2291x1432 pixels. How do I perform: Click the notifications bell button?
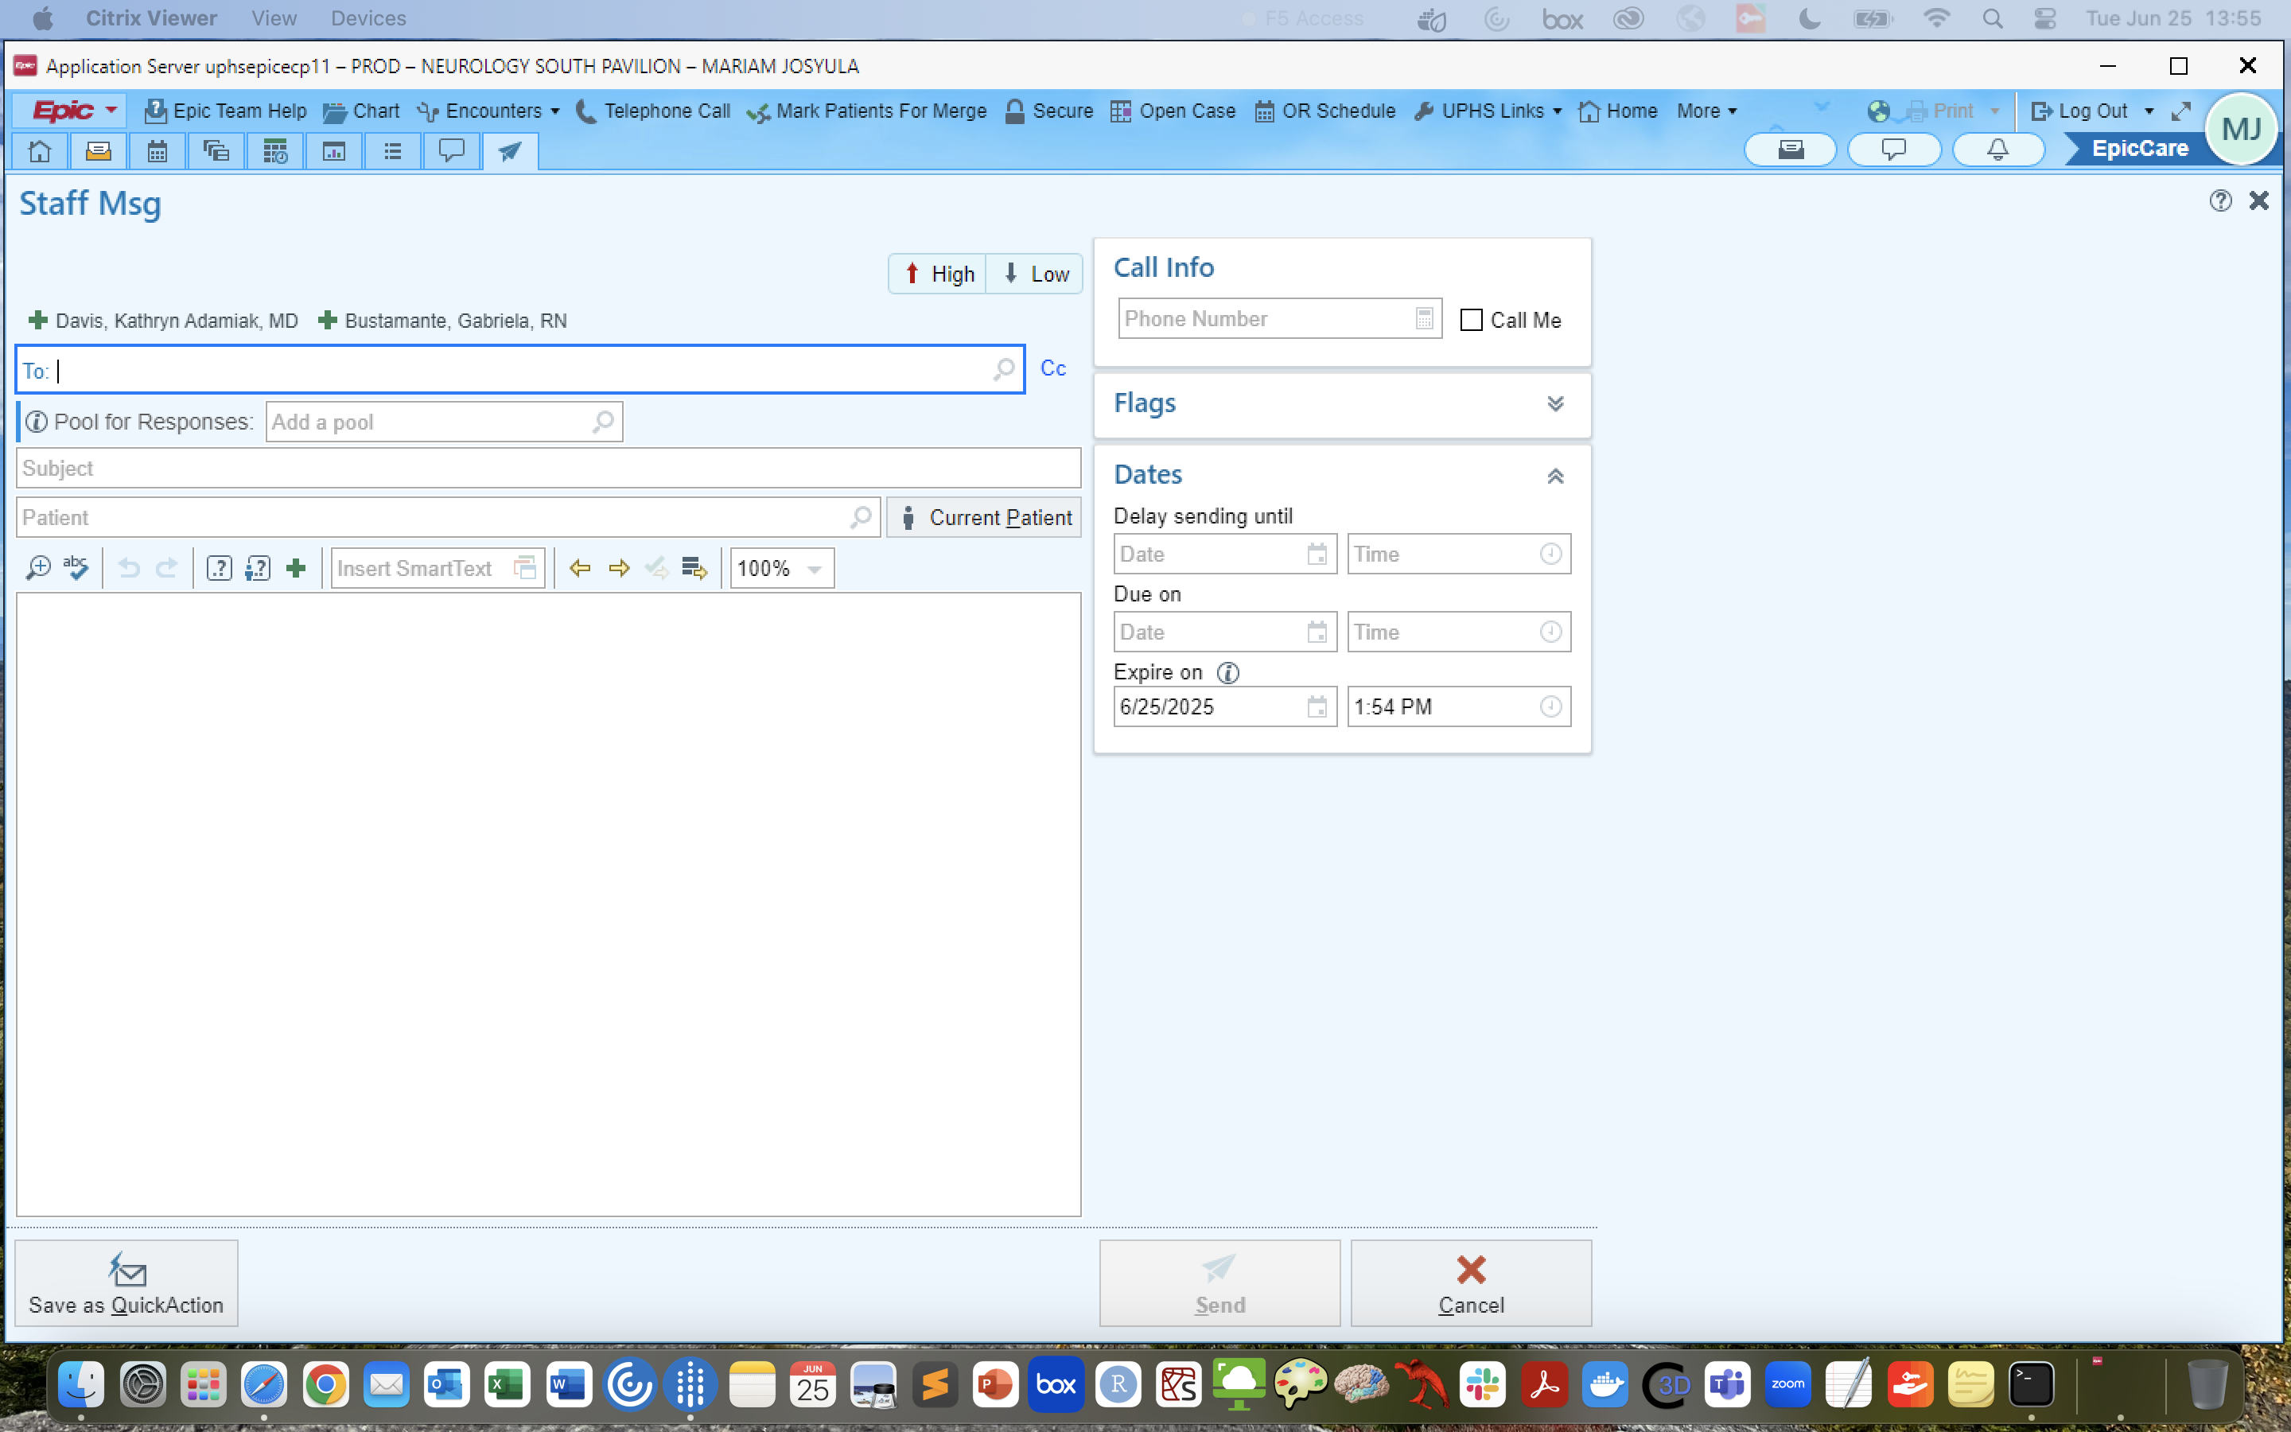coord(1997,150)
